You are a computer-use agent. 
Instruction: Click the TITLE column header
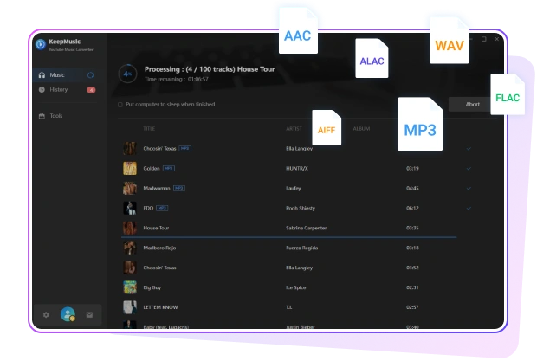point(149,129)
